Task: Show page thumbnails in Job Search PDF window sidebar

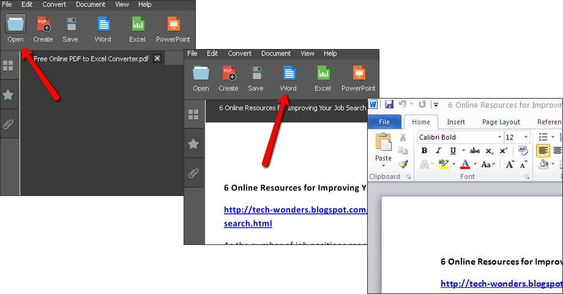Action: click(193, 115)
